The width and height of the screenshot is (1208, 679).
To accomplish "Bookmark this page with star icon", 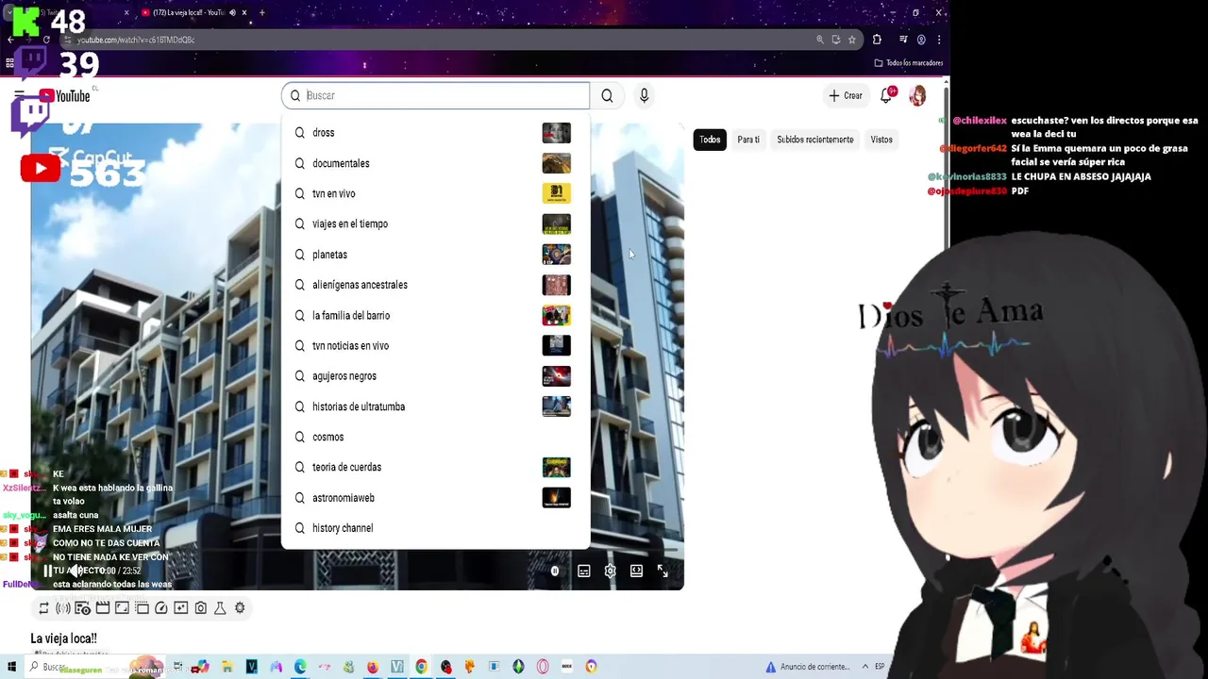I will (x=851, y=40).
